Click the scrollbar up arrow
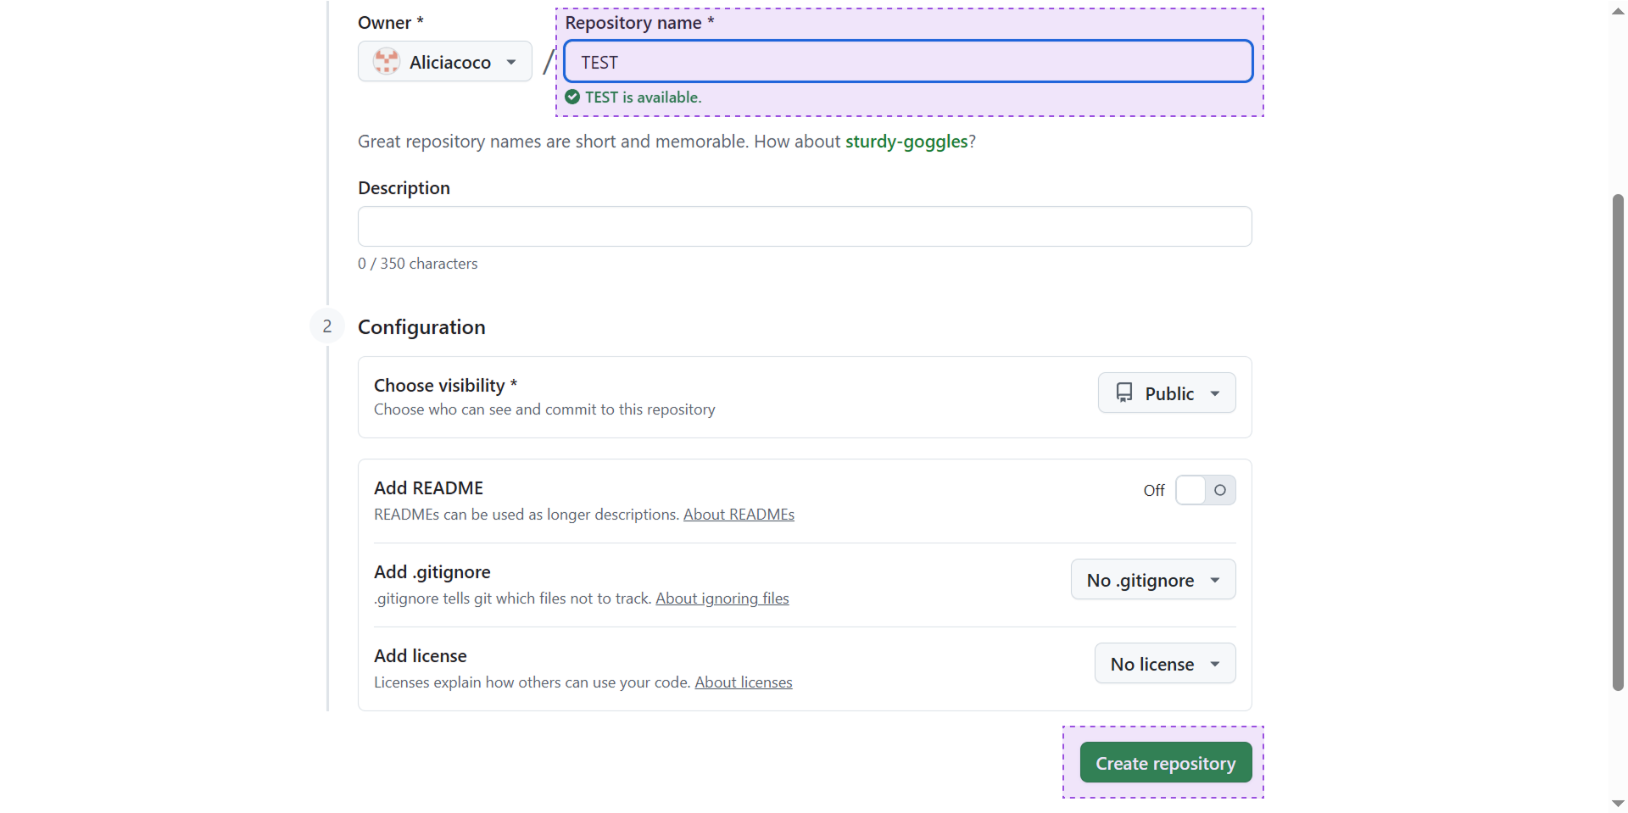1628x813 pixels. tap(1618, 10)
